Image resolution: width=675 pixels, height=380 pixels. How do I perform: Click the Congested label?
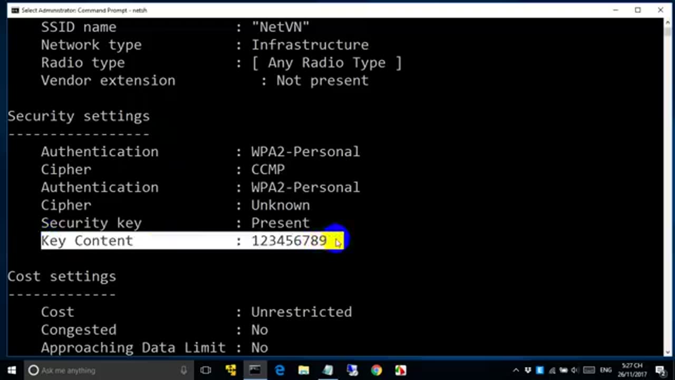click(79, 330)
